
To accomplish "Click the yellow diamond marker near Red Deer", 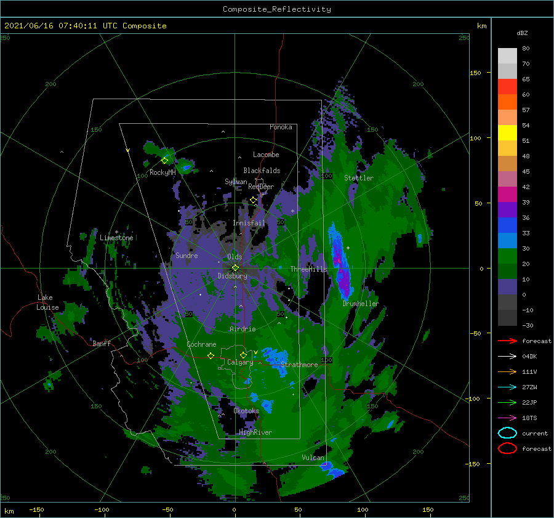I will [254, 200].
